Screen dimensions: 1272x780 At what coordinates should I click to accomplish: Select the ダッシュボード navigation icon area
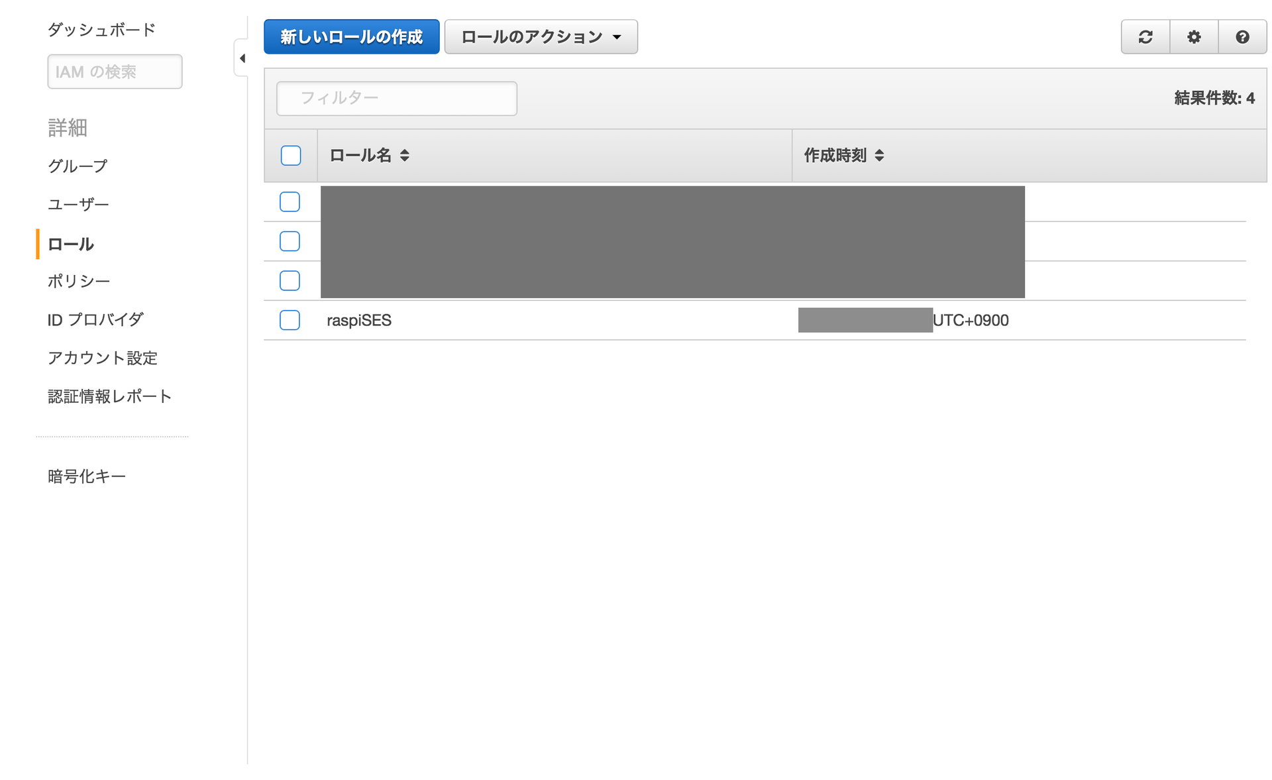[x=101, y=29]
